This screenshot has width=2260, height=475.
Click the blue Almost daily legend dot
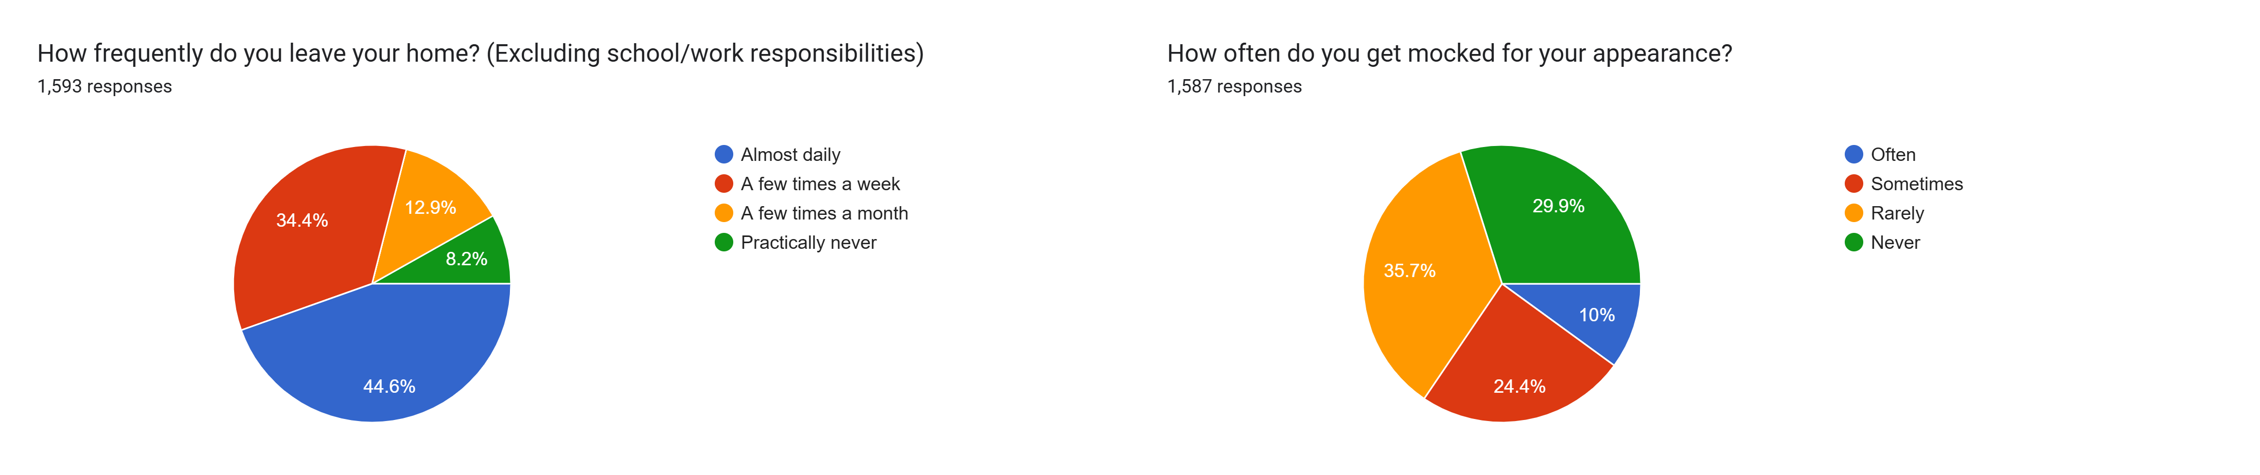pos(724,154)
